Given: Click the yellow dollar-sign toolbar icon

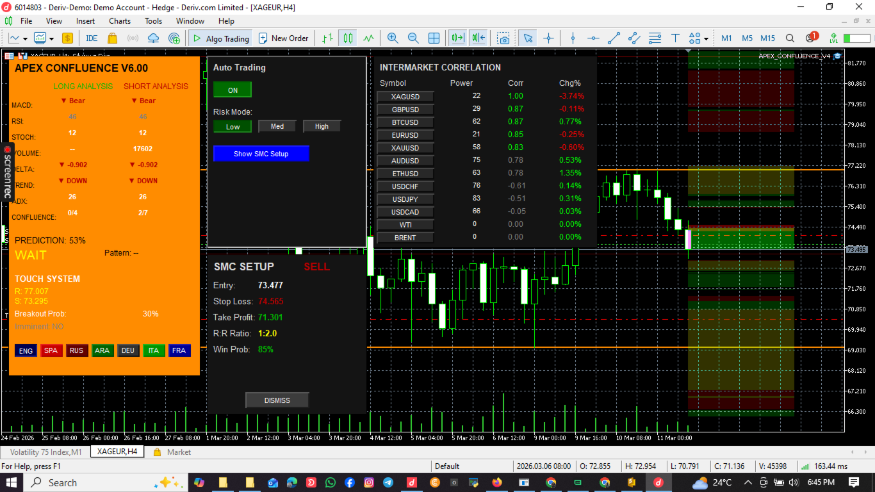Looking at the screenshot, I should [67, 38].
